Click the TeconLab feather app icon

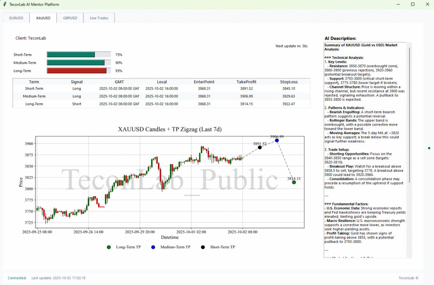(5, 4)
